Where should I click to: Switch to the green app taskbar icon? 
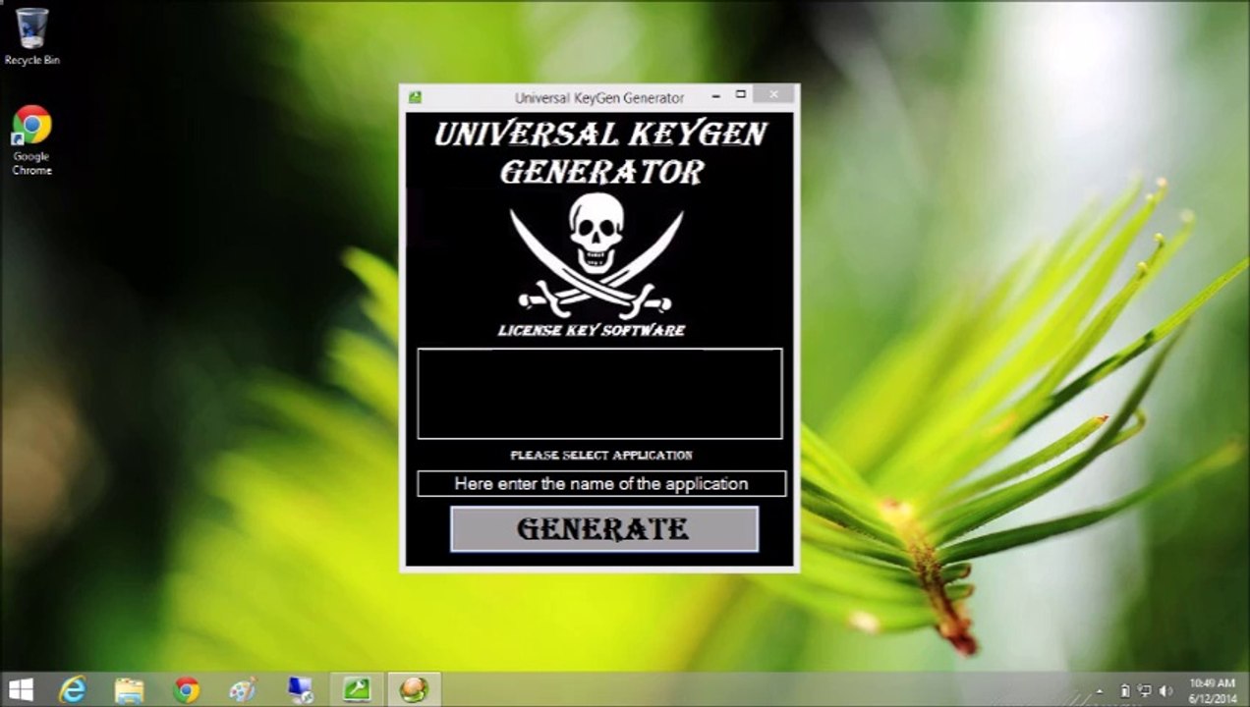tap(357, 690)
